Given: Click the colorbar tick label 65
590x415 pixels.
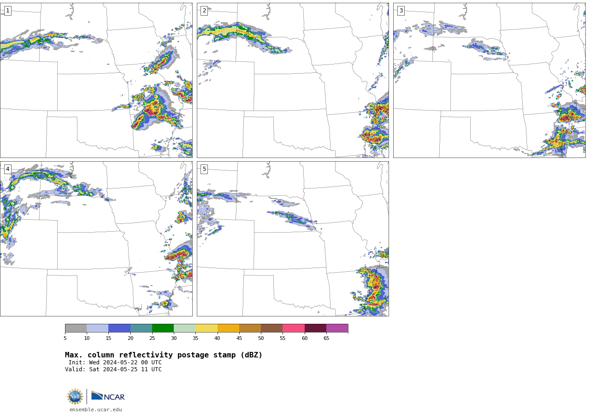Looking at the screenshot, I should coord(326,339).
